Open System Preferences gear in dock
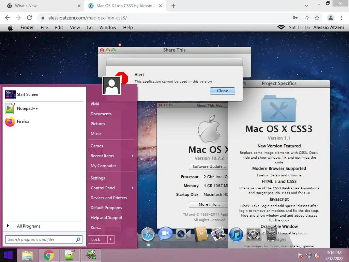 click(254, 234)
